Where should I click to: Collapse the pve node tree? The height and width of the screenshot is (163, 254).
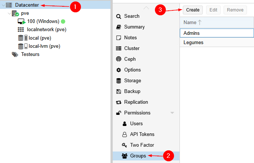point(9,13)
